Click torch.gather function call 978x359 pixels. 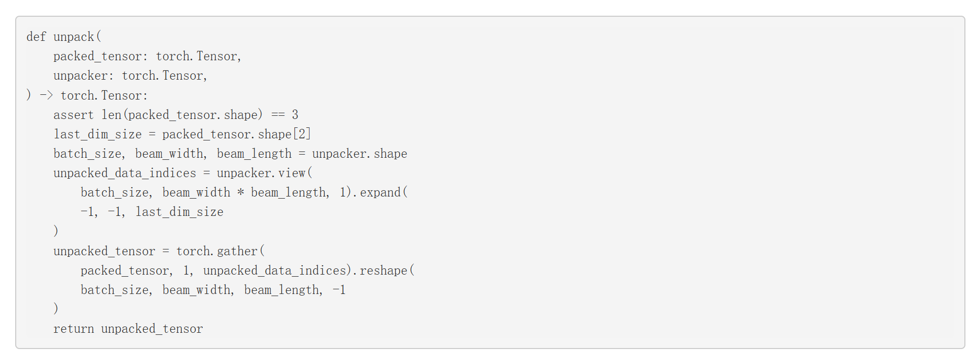point(217,252)
